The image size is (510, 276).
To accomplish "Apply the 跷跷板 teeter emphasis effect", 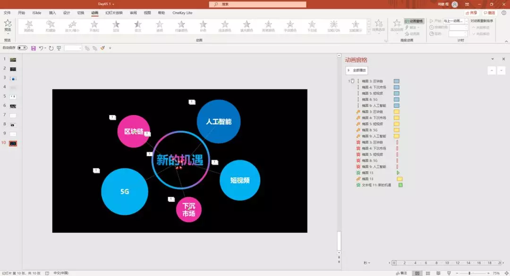I will point(29,26).
